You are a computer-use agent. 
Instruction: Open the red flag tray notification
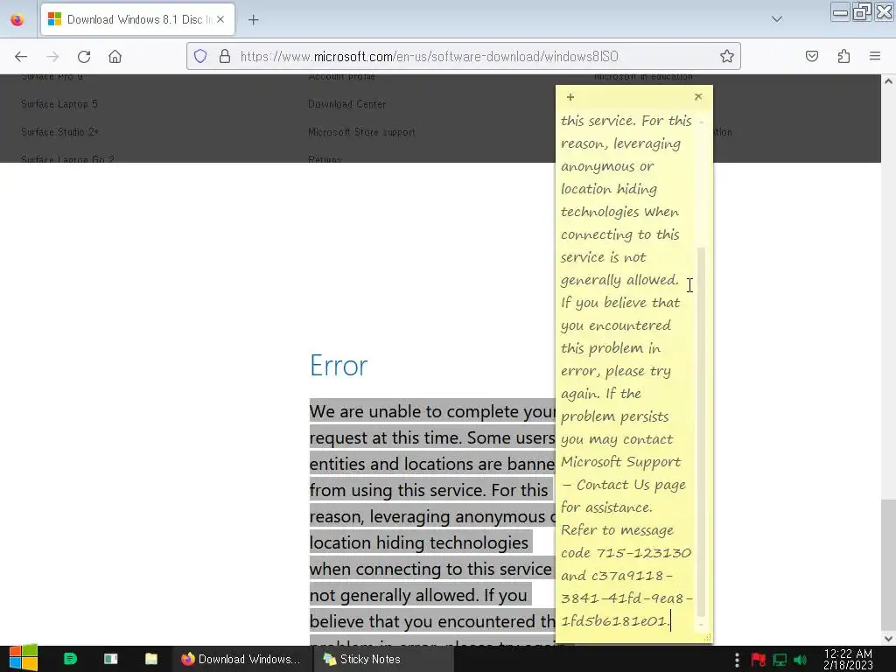pyautogui.click(x=759, y=660)
